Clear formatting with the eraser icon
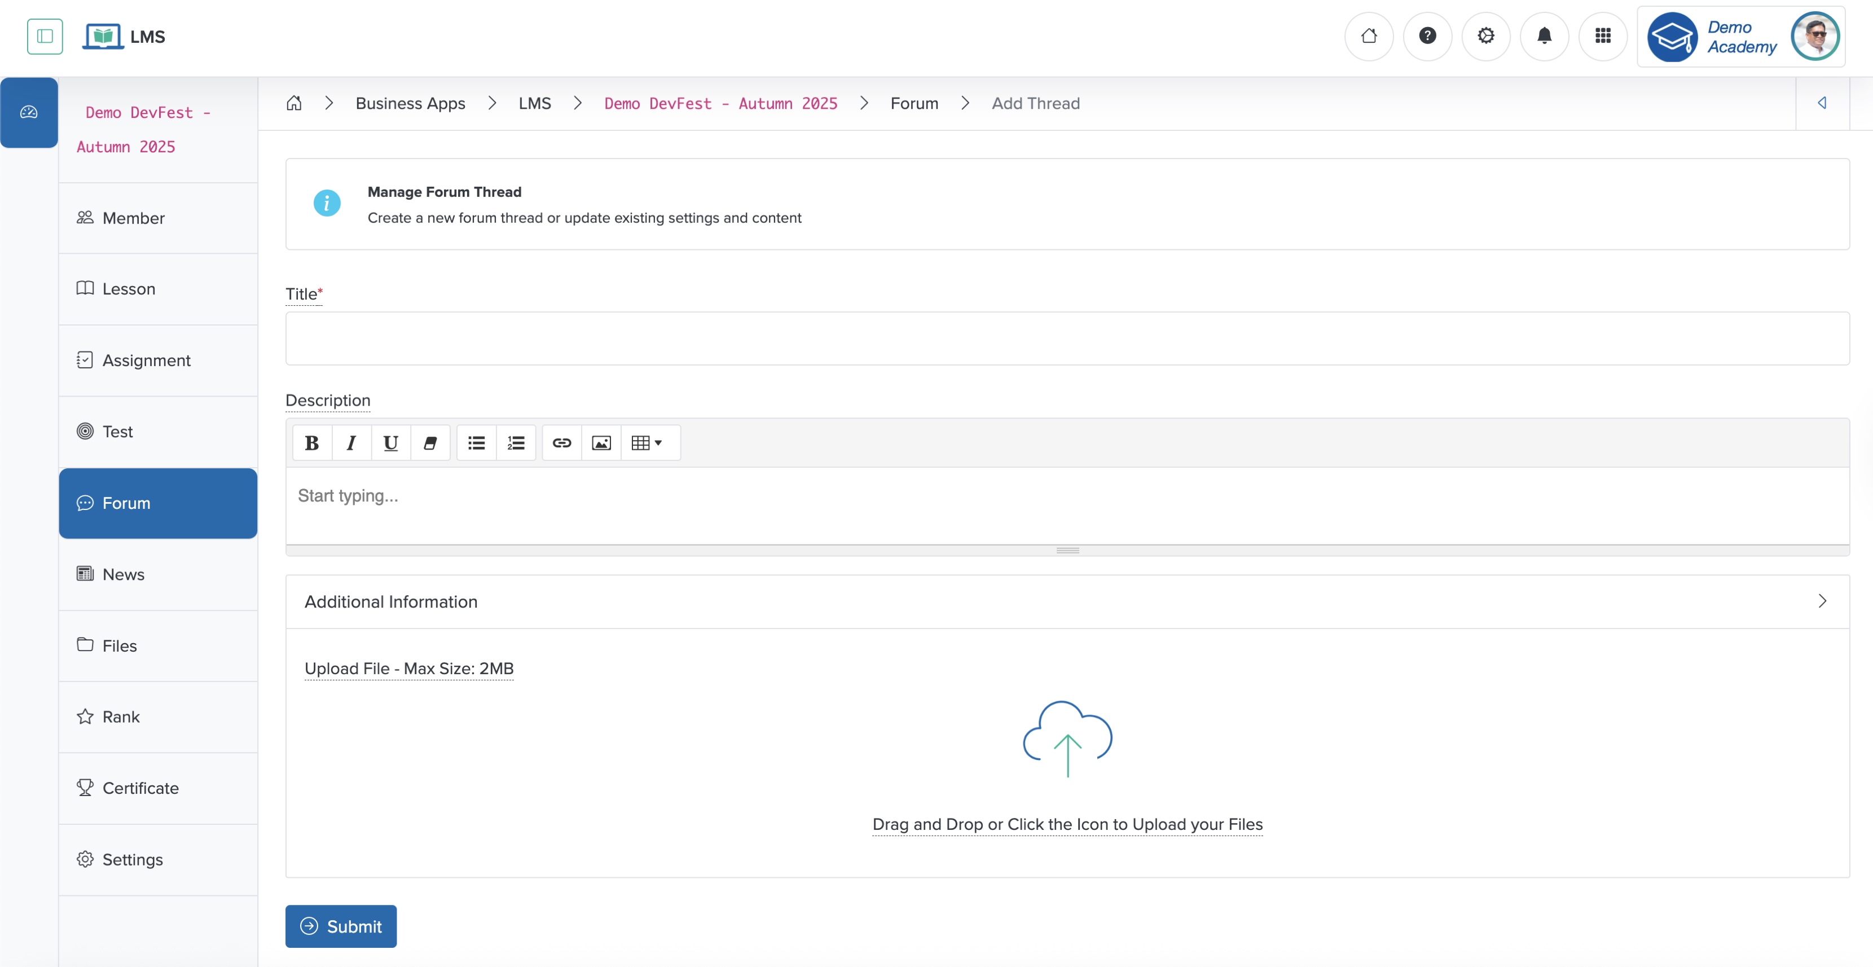This screenshot has width=1873, height=967. 430,442
